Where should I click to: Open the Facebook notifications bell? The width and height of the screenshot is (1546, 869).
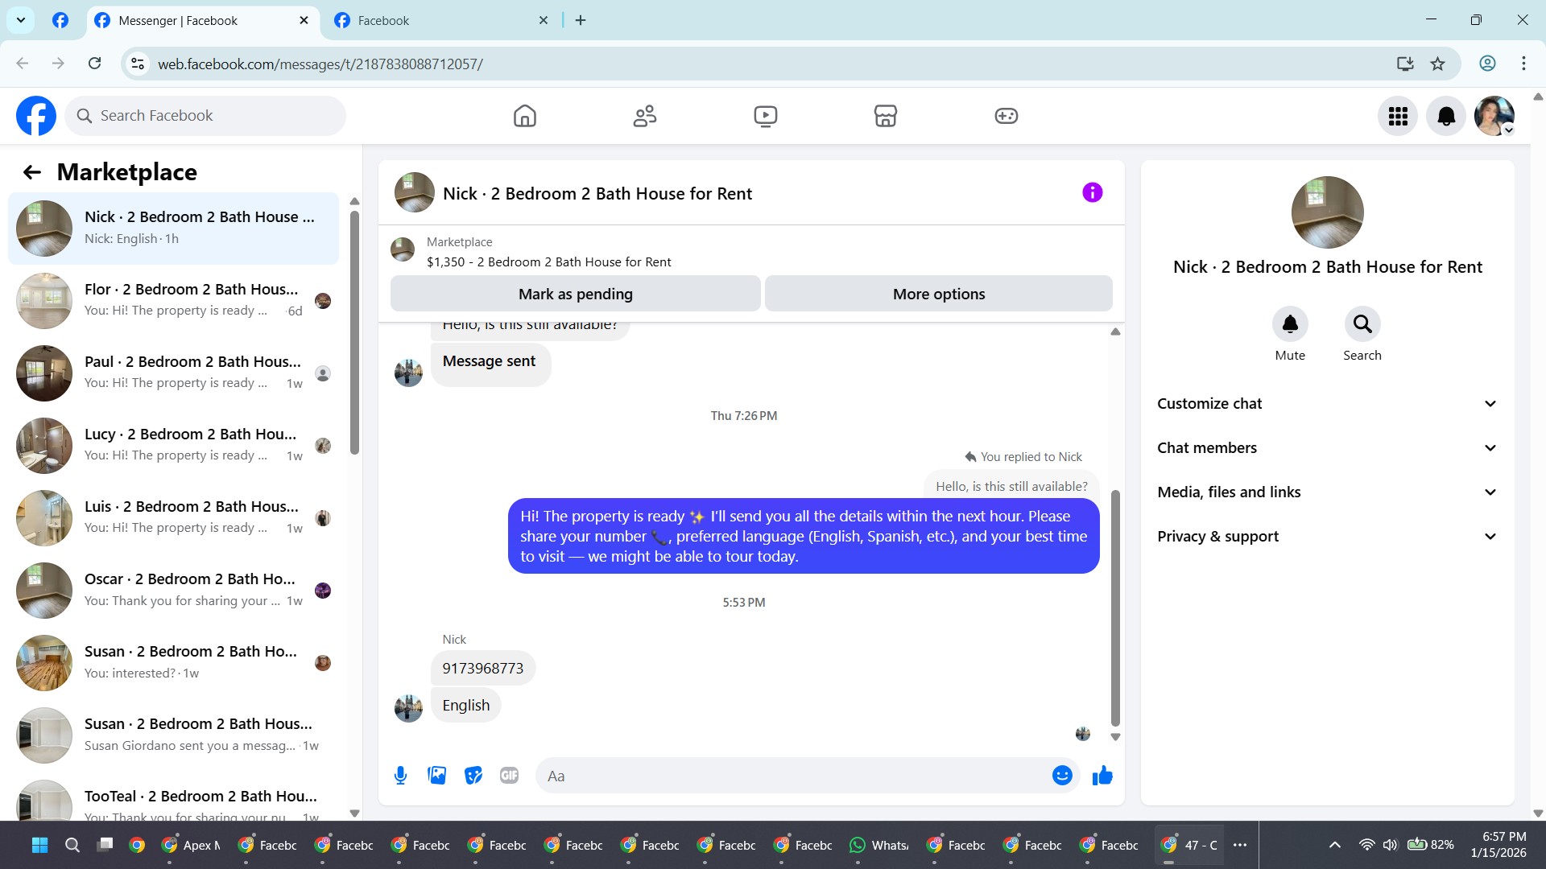click(x=1446, y=117)
